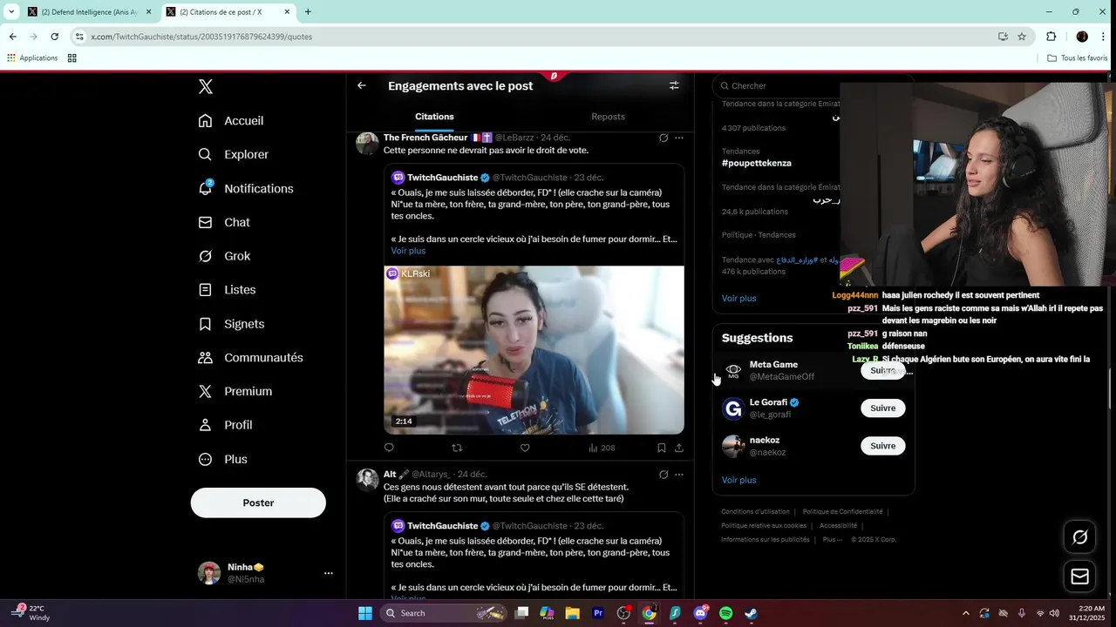This screenshot has width=1116, height=627.
Task: Like The French Gâcheur post
Action: [x=525, y=448]
